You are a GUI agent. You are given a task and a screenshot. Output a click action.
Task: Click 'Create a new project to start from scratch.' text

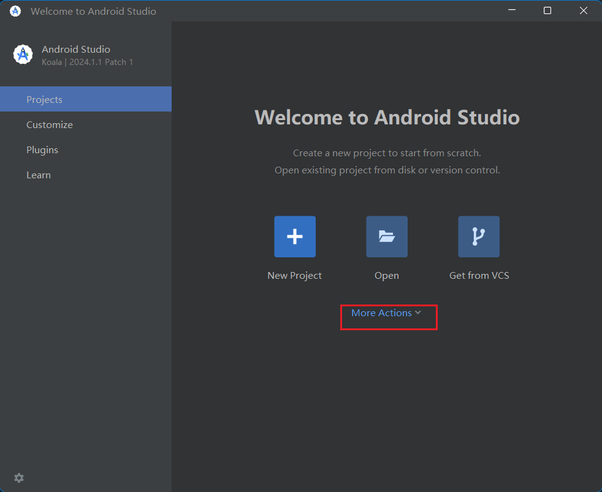[387, 153]
